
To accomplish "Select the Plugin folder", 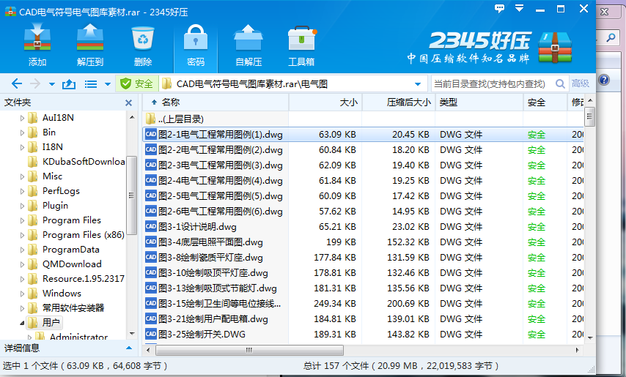I will pyautogui.click(x=48, y=206).
